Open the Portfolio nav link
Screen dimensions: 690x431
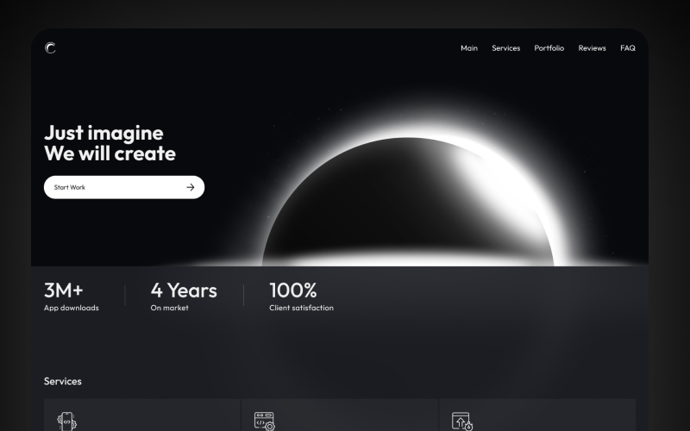tap(549, 48)
